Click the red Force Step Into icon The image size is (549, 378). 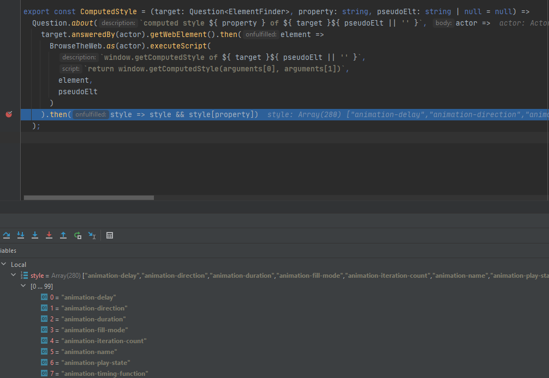point(49,235)
